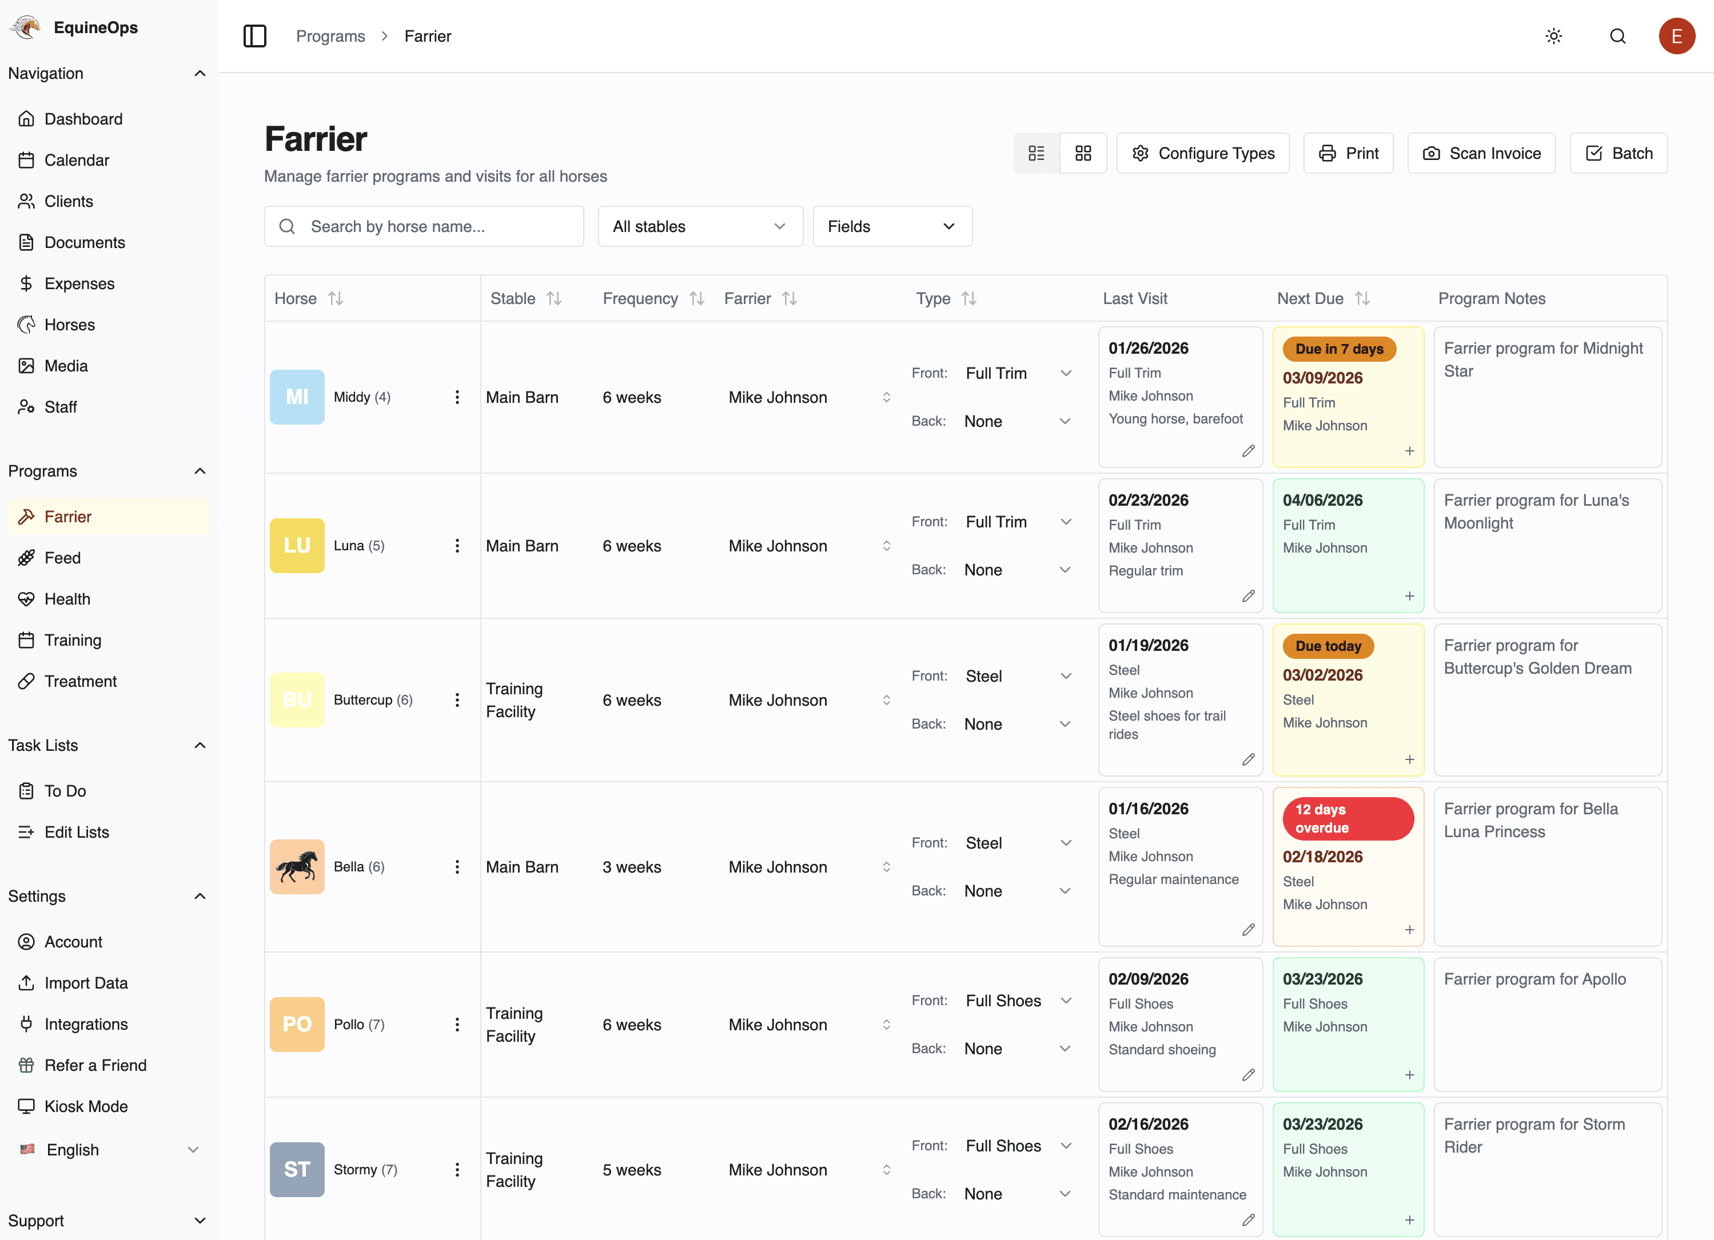1714x1240 pixels.
Task: Click the Configure Types button
Action: tap(1202, 153)
